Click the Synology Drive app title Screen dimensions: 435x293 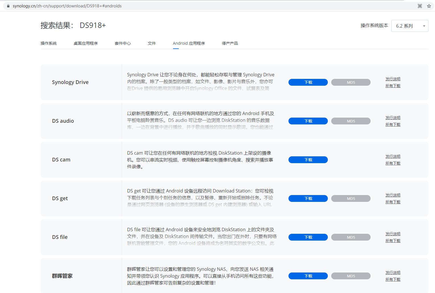click(x=70, y=82)
